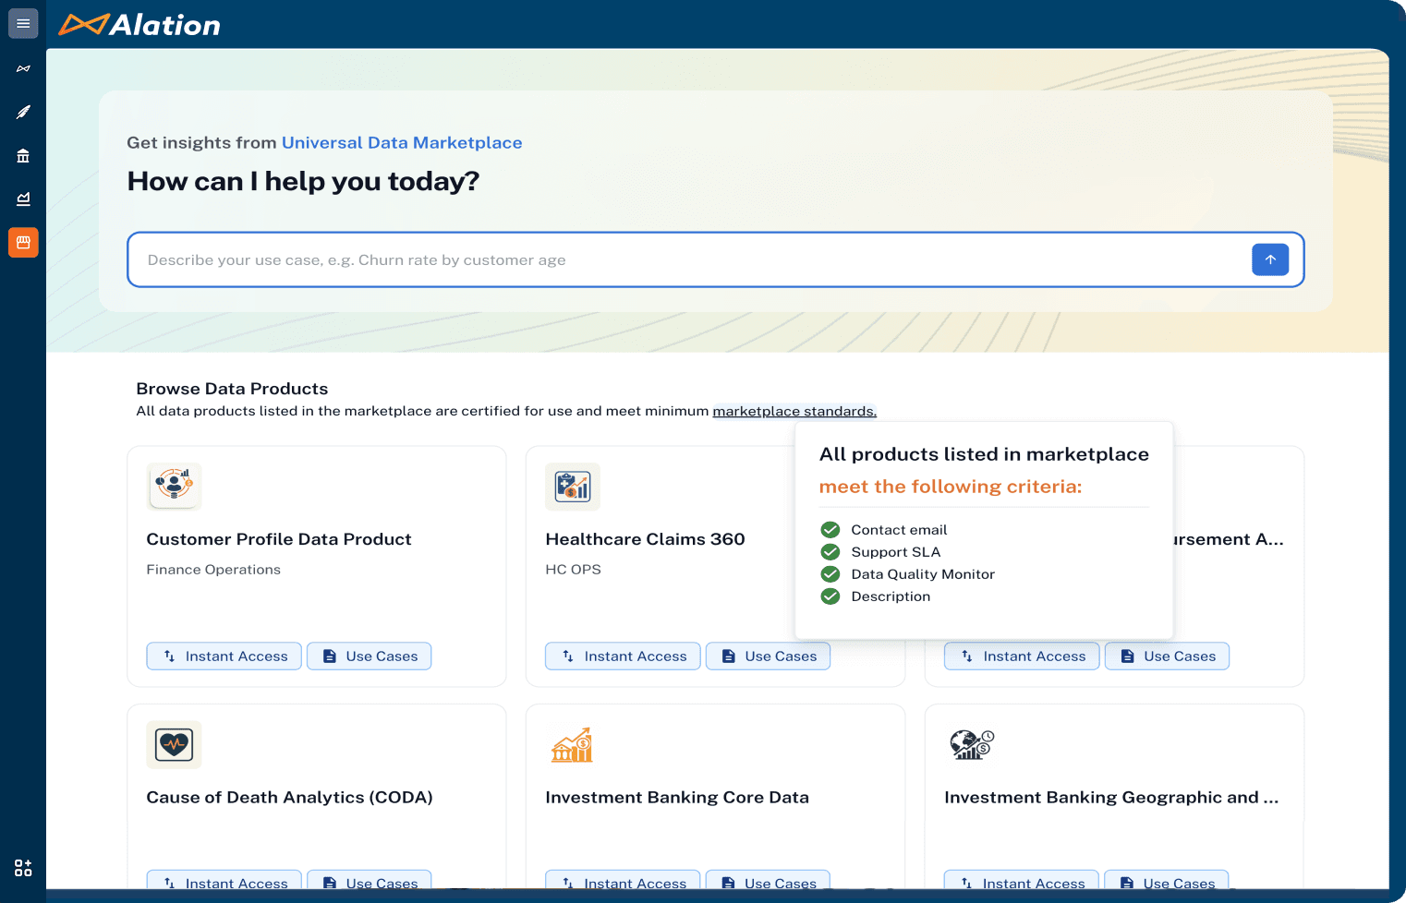Open the apps grid icon at sidebar bottom

point(23,867)
